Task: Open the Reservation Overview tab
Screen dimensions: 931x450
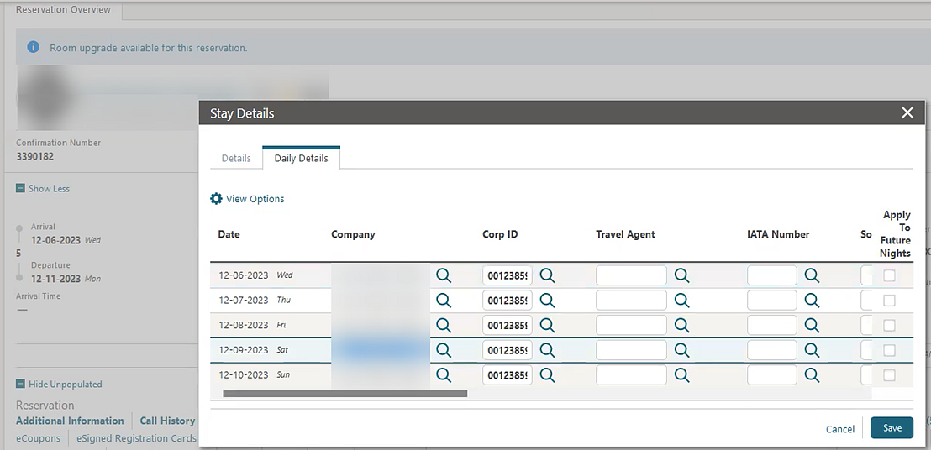Action: pyautogui.click(x=63, y=9)
